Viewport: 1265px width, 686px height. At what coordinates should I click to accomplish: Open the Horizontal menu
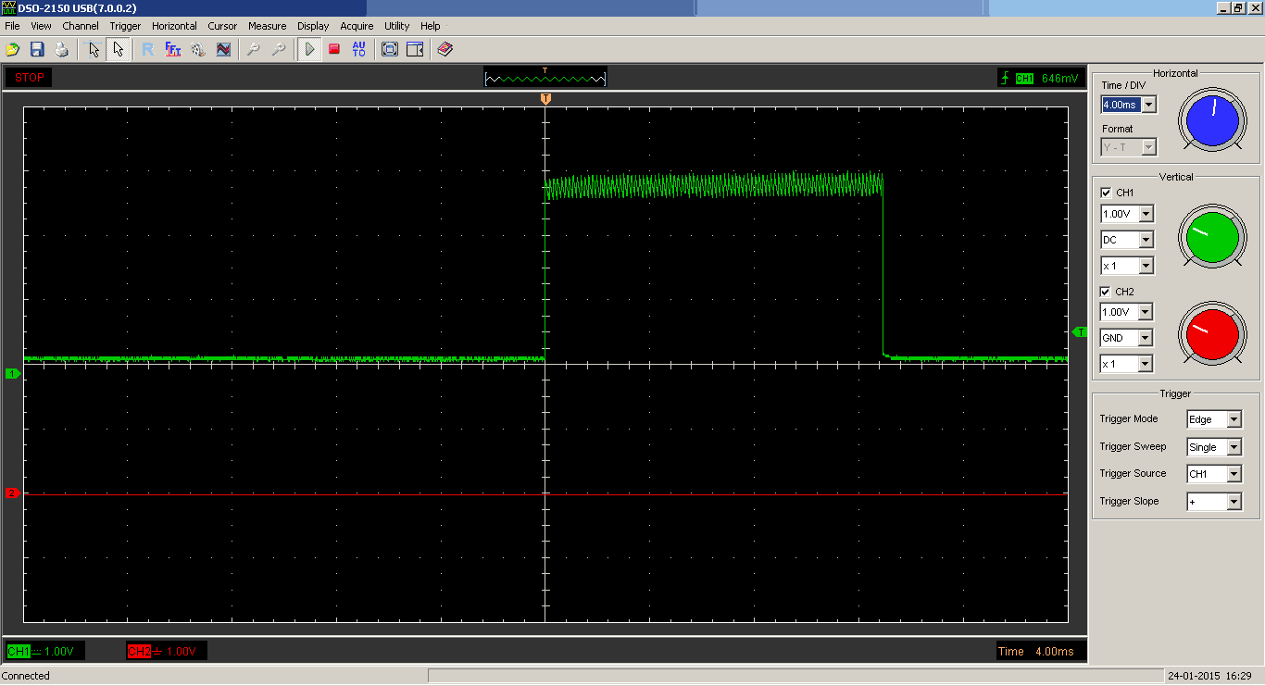[x=174, y=26]
